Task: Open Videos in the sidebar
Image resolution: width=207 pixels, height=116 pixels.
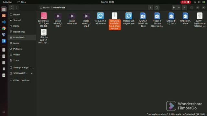Action: pos(22,54)
